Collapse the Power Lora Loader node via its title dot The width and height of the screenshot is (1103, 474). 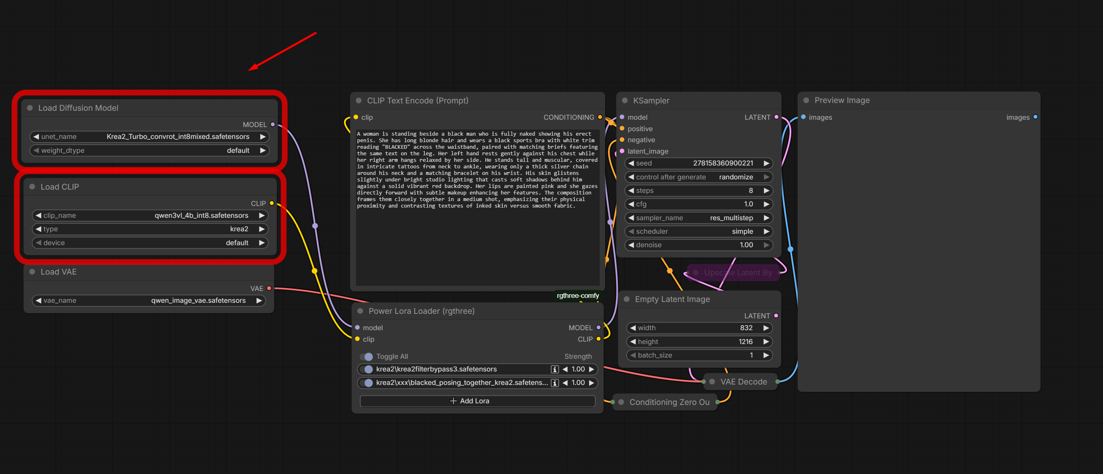point(360,311)
